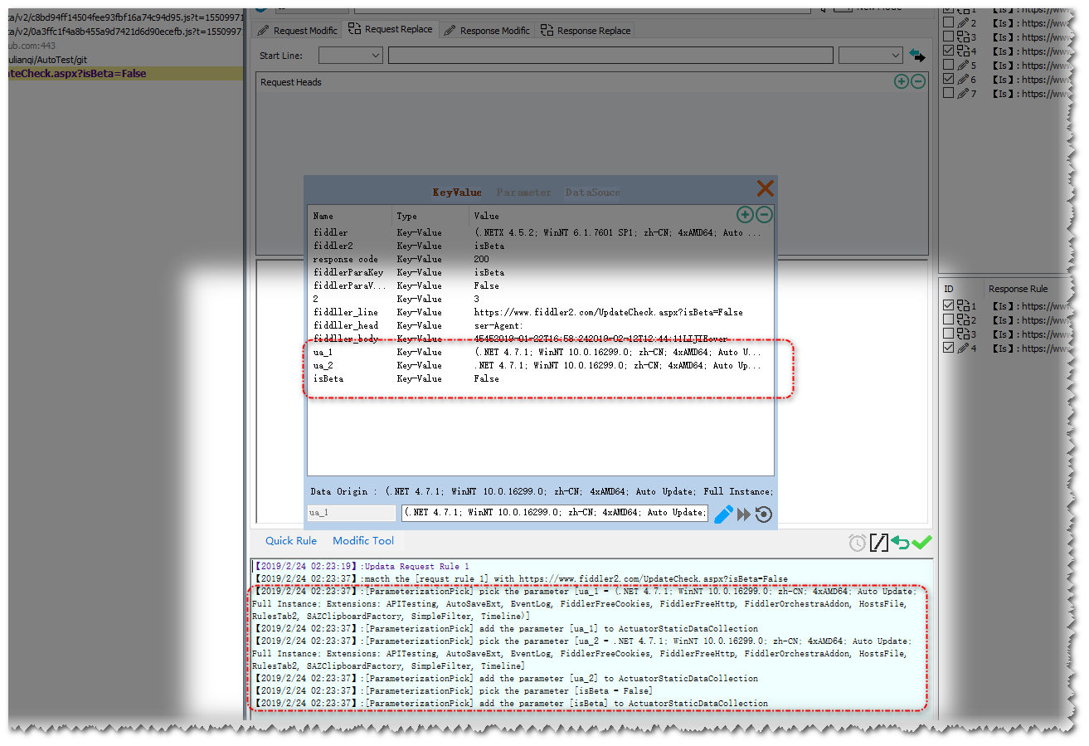Click the pencil icon of request rule 5
1089x746 pixels.
pos(963,66)
